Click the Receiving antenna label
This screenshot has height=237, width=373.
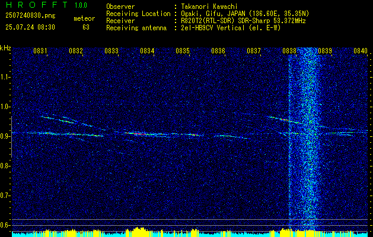pos(136,28)
